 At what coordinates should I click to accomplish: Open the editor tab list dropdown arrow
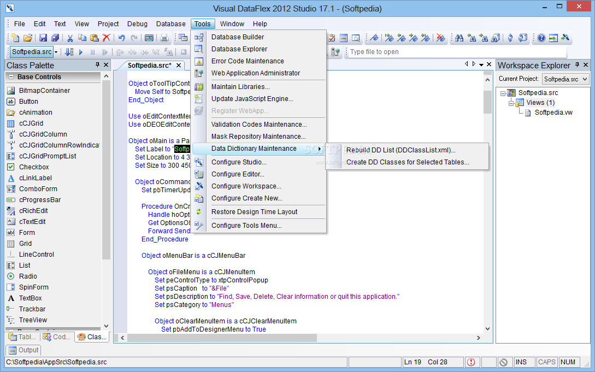click(x=481, y=65)
